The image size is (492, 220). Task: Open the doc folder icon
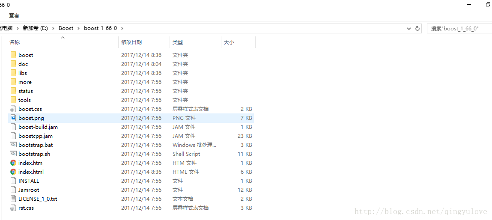pyautogui.click(x=13, y=64)
